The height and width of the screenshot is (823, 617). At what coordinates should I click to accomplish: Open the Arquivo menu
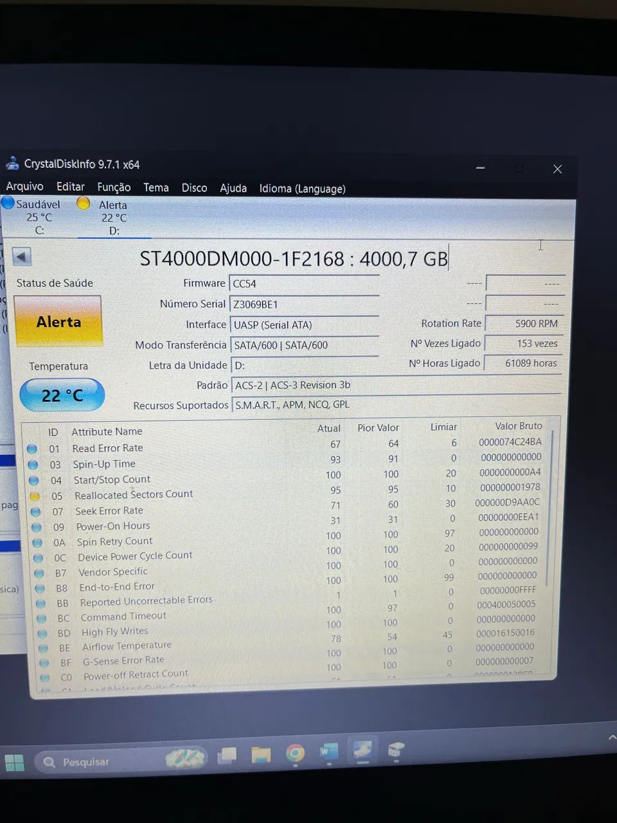point(24,186)
